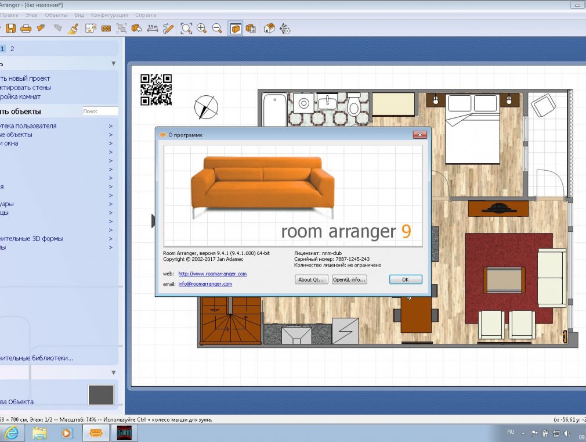Open the Вид menu
Viewport: 586px width, 442px height.
tap(79, 15)
